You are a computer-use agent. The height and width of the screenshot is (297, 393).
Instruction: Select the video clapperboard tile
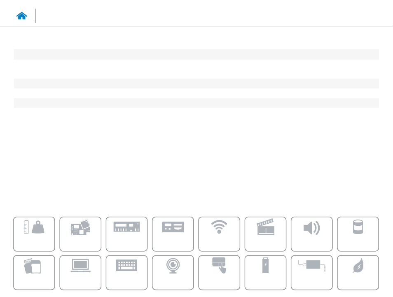click(x=265, y=234)
